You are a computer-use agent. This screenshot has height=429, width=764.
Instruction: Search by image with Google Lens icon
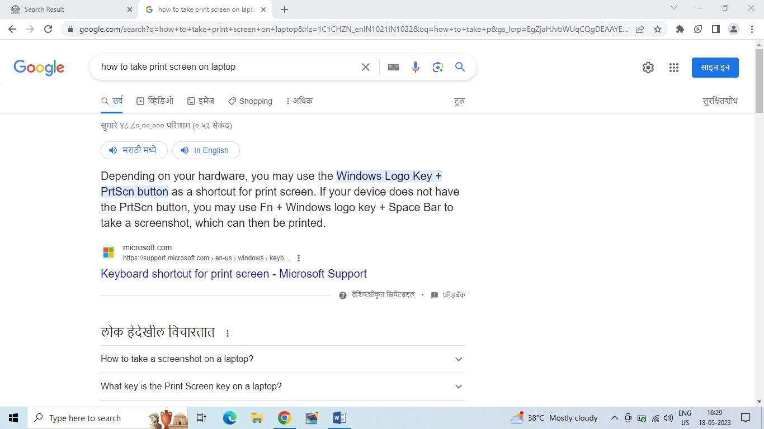[x=438, y=67]
